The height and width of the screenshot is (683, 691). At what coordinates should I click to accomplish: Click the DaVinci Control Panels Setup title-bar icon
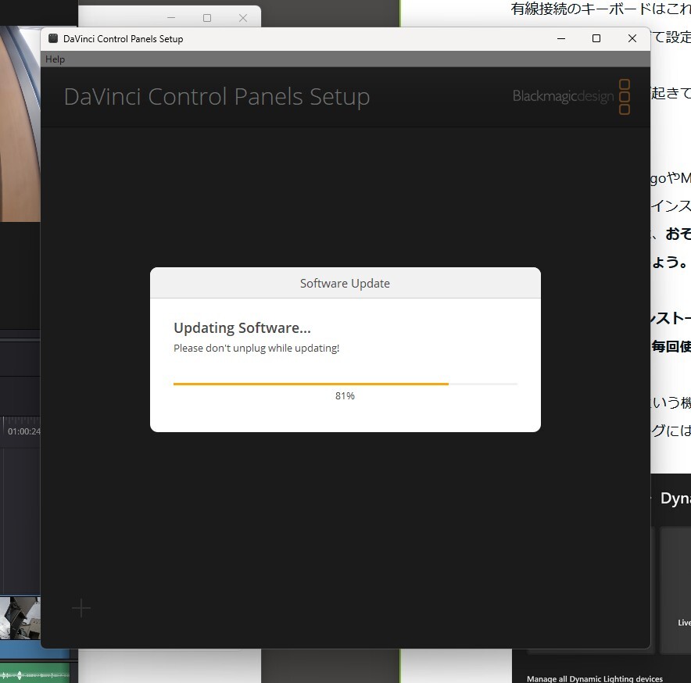[53, 38]
